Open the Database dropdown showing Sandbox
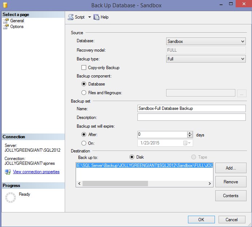Screen dimensions: 252x227 pyautogui.click(x=206, y=41)
